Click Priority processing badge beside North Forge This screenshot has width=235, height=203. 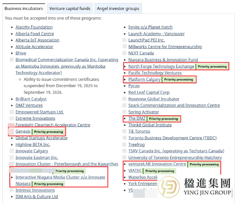point(212,66)
